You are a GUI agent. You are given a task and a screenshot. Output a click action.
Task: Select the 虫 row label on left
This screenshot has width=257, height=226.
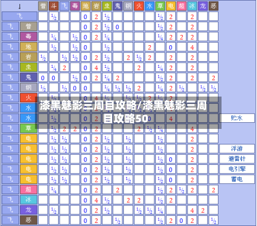[x=28, y=67]
